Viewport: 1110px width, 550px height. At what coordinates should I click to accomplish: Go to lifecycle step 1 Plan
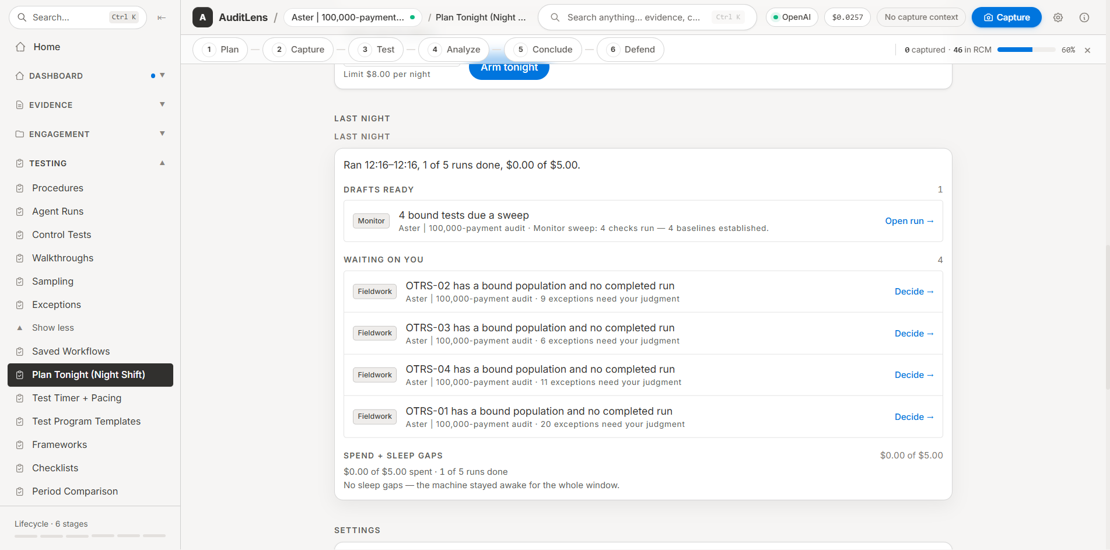tap(220, 50)
